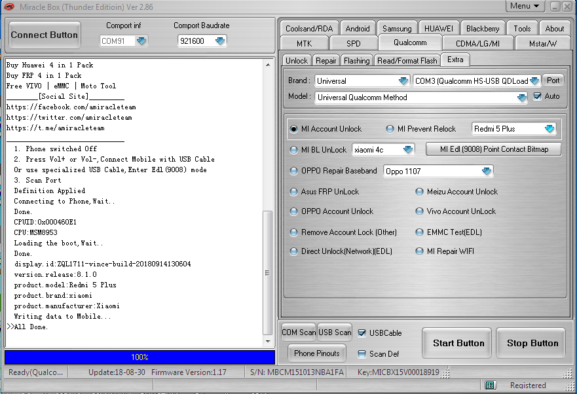Switch to the Samsung tab
The height and width of the screenshot is (394, 577).
pyautogui.click(x=397, y=29)
